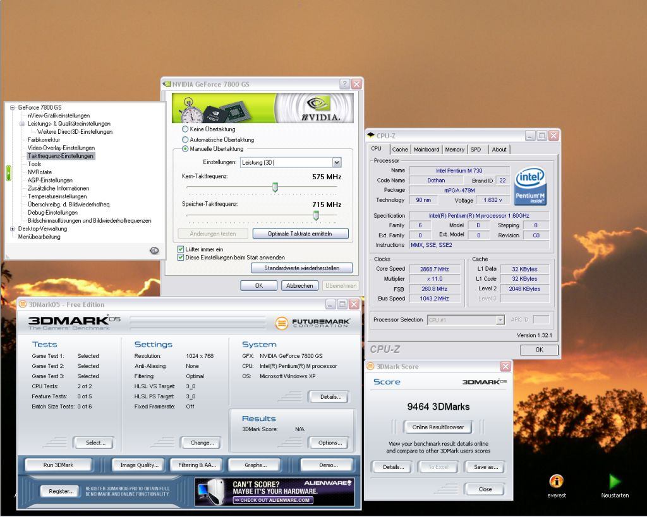Collapse Leistungs- & Qualitätseinstellungen tree node
The image size is (647, 517).
[x=22, y=124]
